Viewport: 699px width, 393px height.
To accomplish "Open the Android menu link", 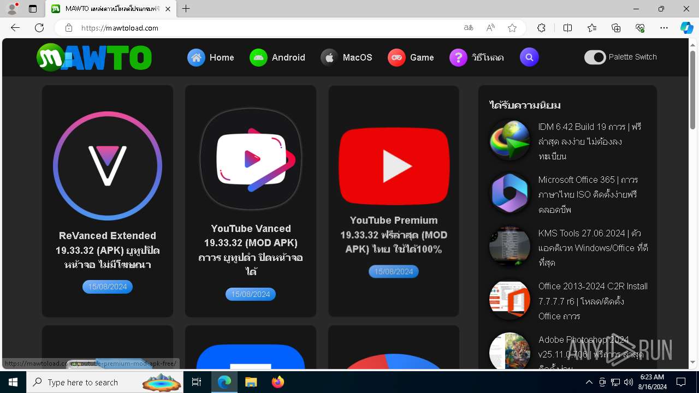I will click(x=288, y=57).
